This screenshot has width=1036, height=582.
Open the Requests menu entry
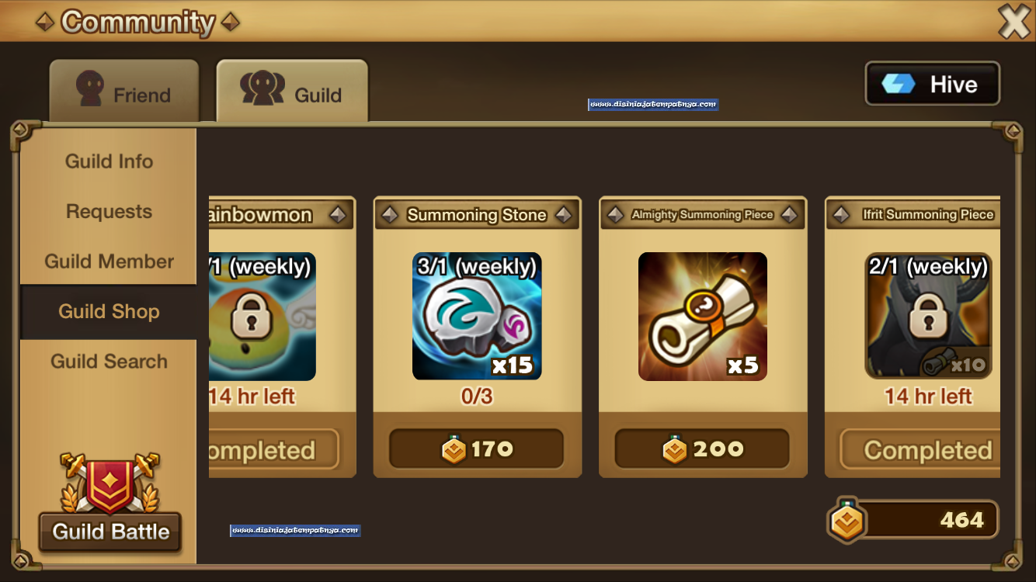point(109,211)
